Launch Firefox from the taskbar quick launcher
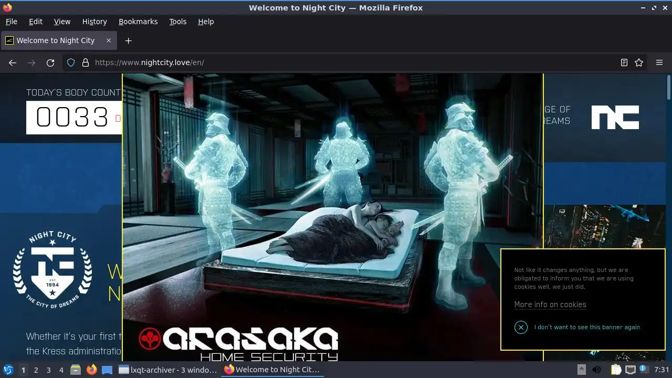Viewport: 672px width, 378px height. click(92, 370)
